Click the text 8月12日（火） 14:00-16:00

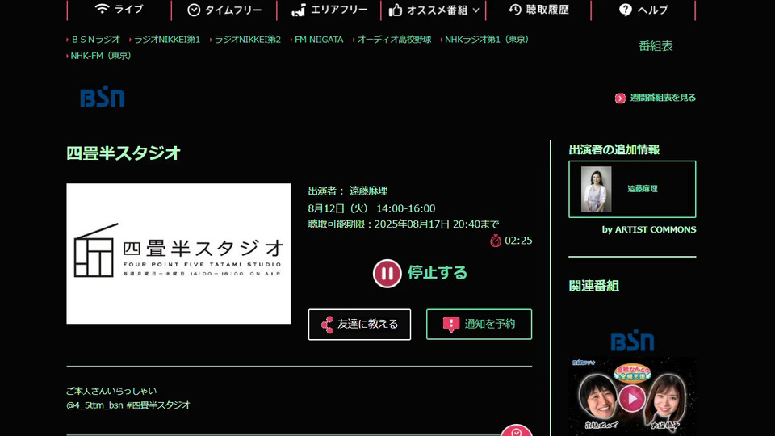click(371, 208)
